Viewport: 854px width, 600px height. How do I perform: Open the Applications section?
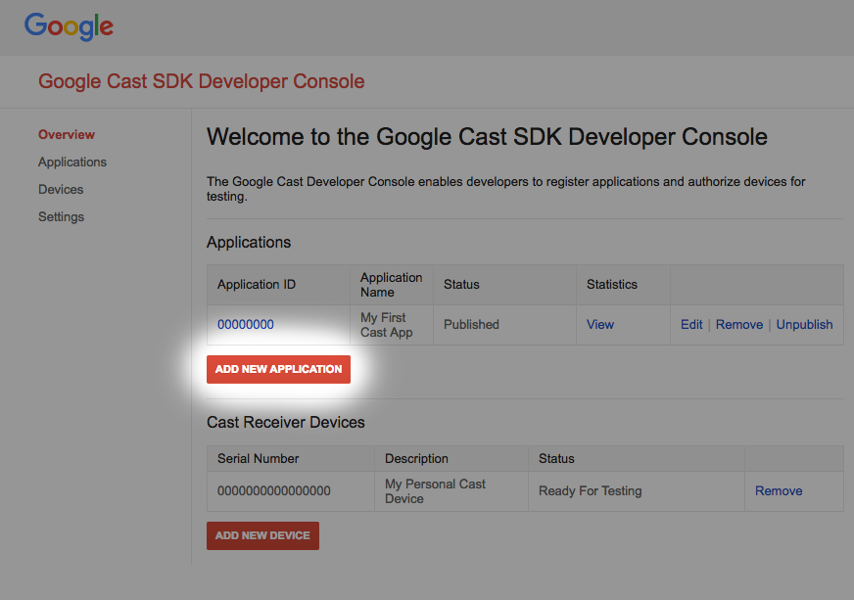tap(72, 162)
